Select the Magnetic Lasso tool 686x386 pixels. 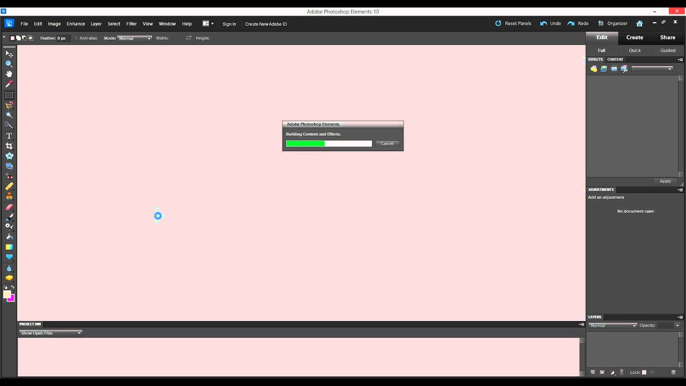[x=9, y=105]
